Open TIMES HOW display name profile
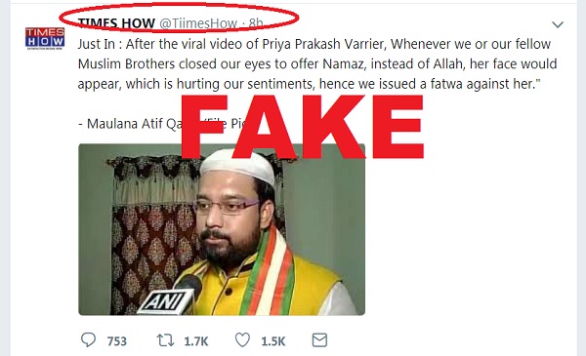This screenshot has width=586, height=356. [x=116, y=23]
